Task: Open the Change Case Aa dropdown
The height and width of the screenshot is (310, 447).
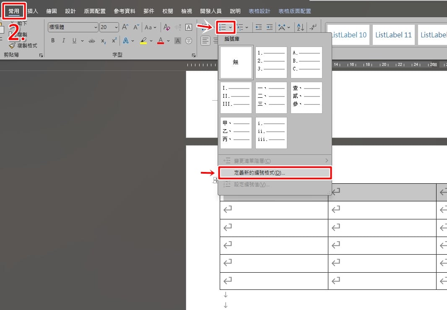Action: (x=150, y=27)
